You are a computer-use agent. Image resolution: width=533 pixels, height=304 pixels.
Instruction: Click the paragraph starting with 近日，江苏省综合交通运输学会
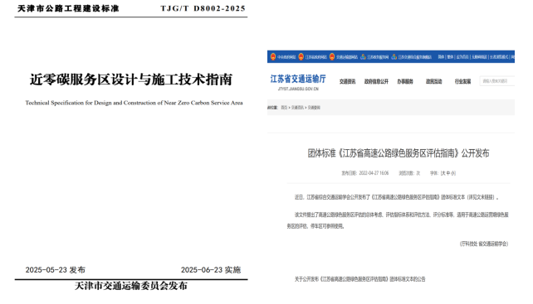(396, 197)
